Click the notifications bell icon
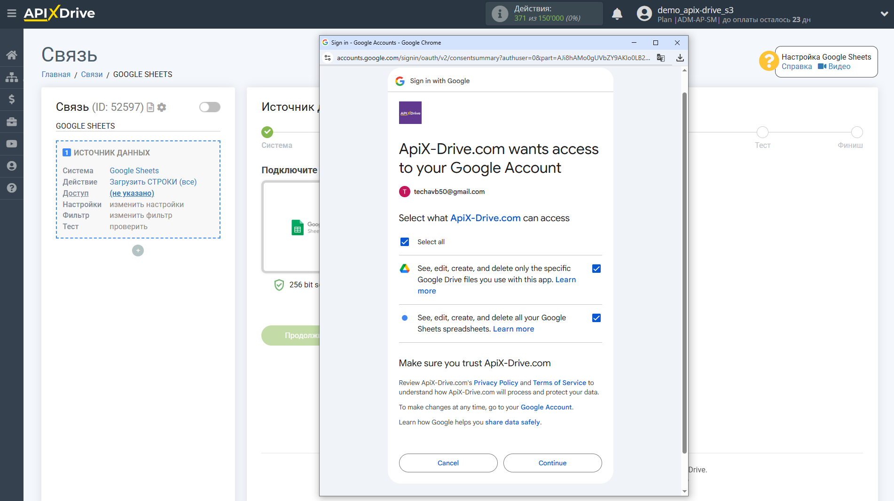This screenshot has height=501, width=894. click(617, 14)
